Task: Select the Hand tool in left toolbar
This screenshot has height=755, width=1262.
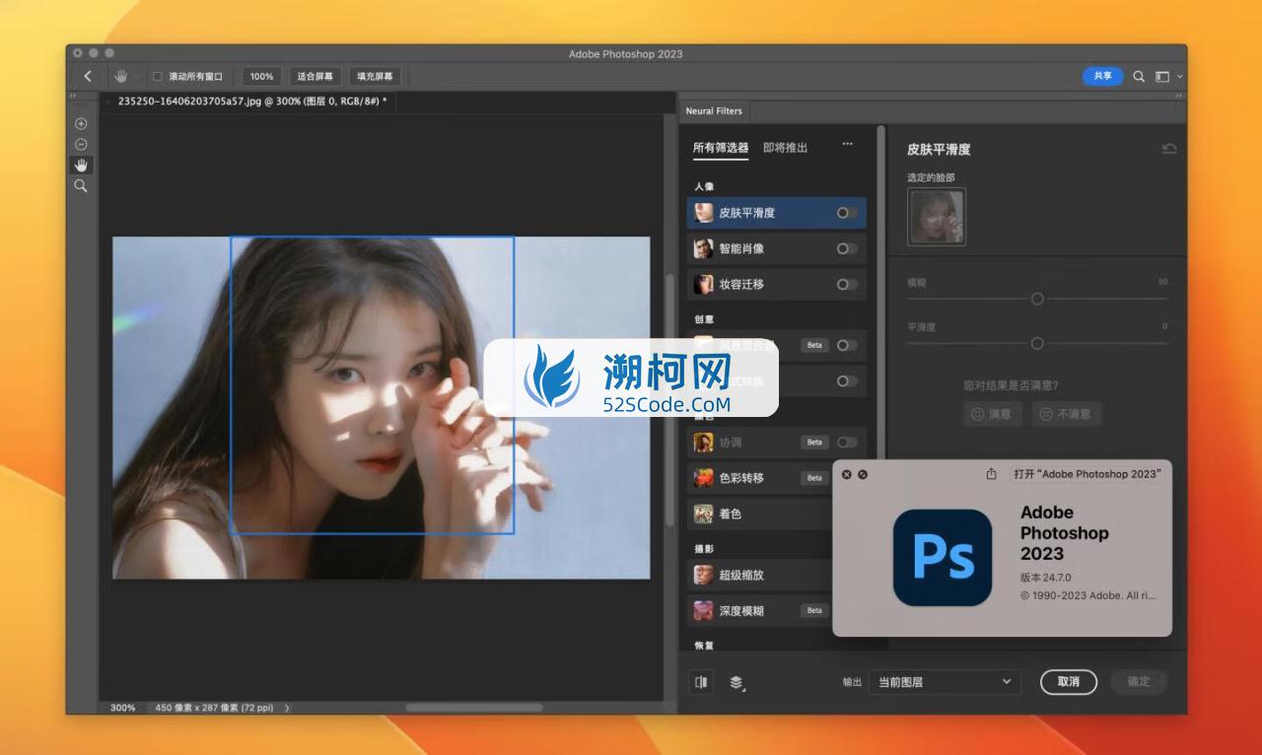Action: [81, 165]
